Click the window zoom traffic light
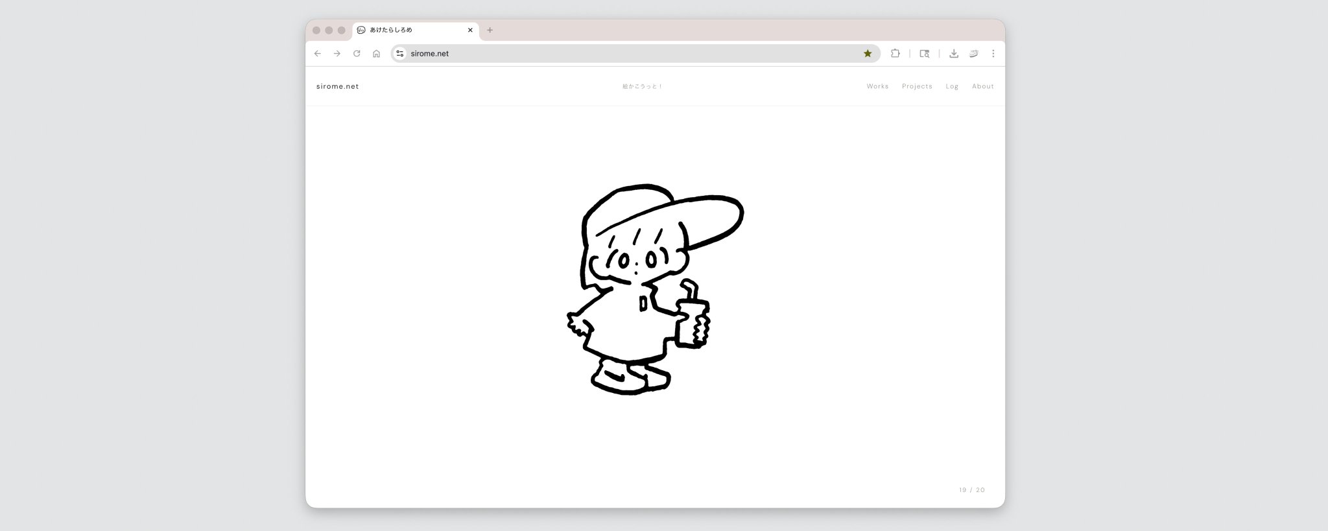The image size is (1328, 531). [x=341, y=30]
